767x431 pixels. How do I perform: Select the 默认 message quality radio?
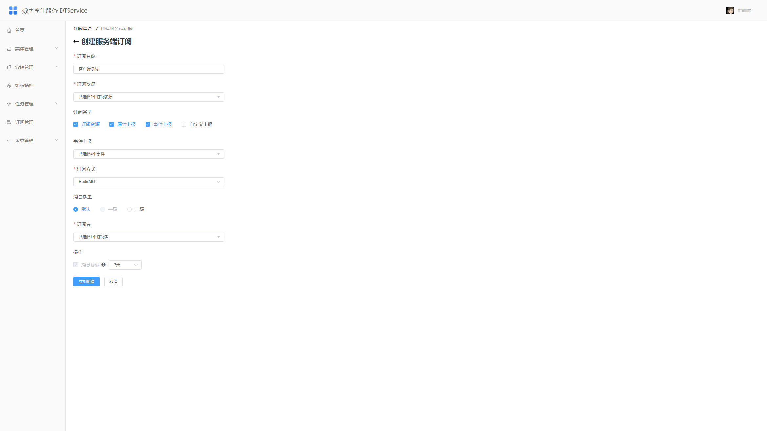pos(76,209)
